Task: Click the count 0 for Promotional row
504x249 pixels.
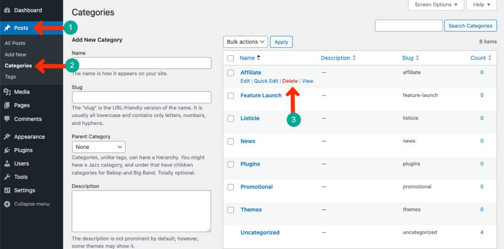Action: click(482, 187)
